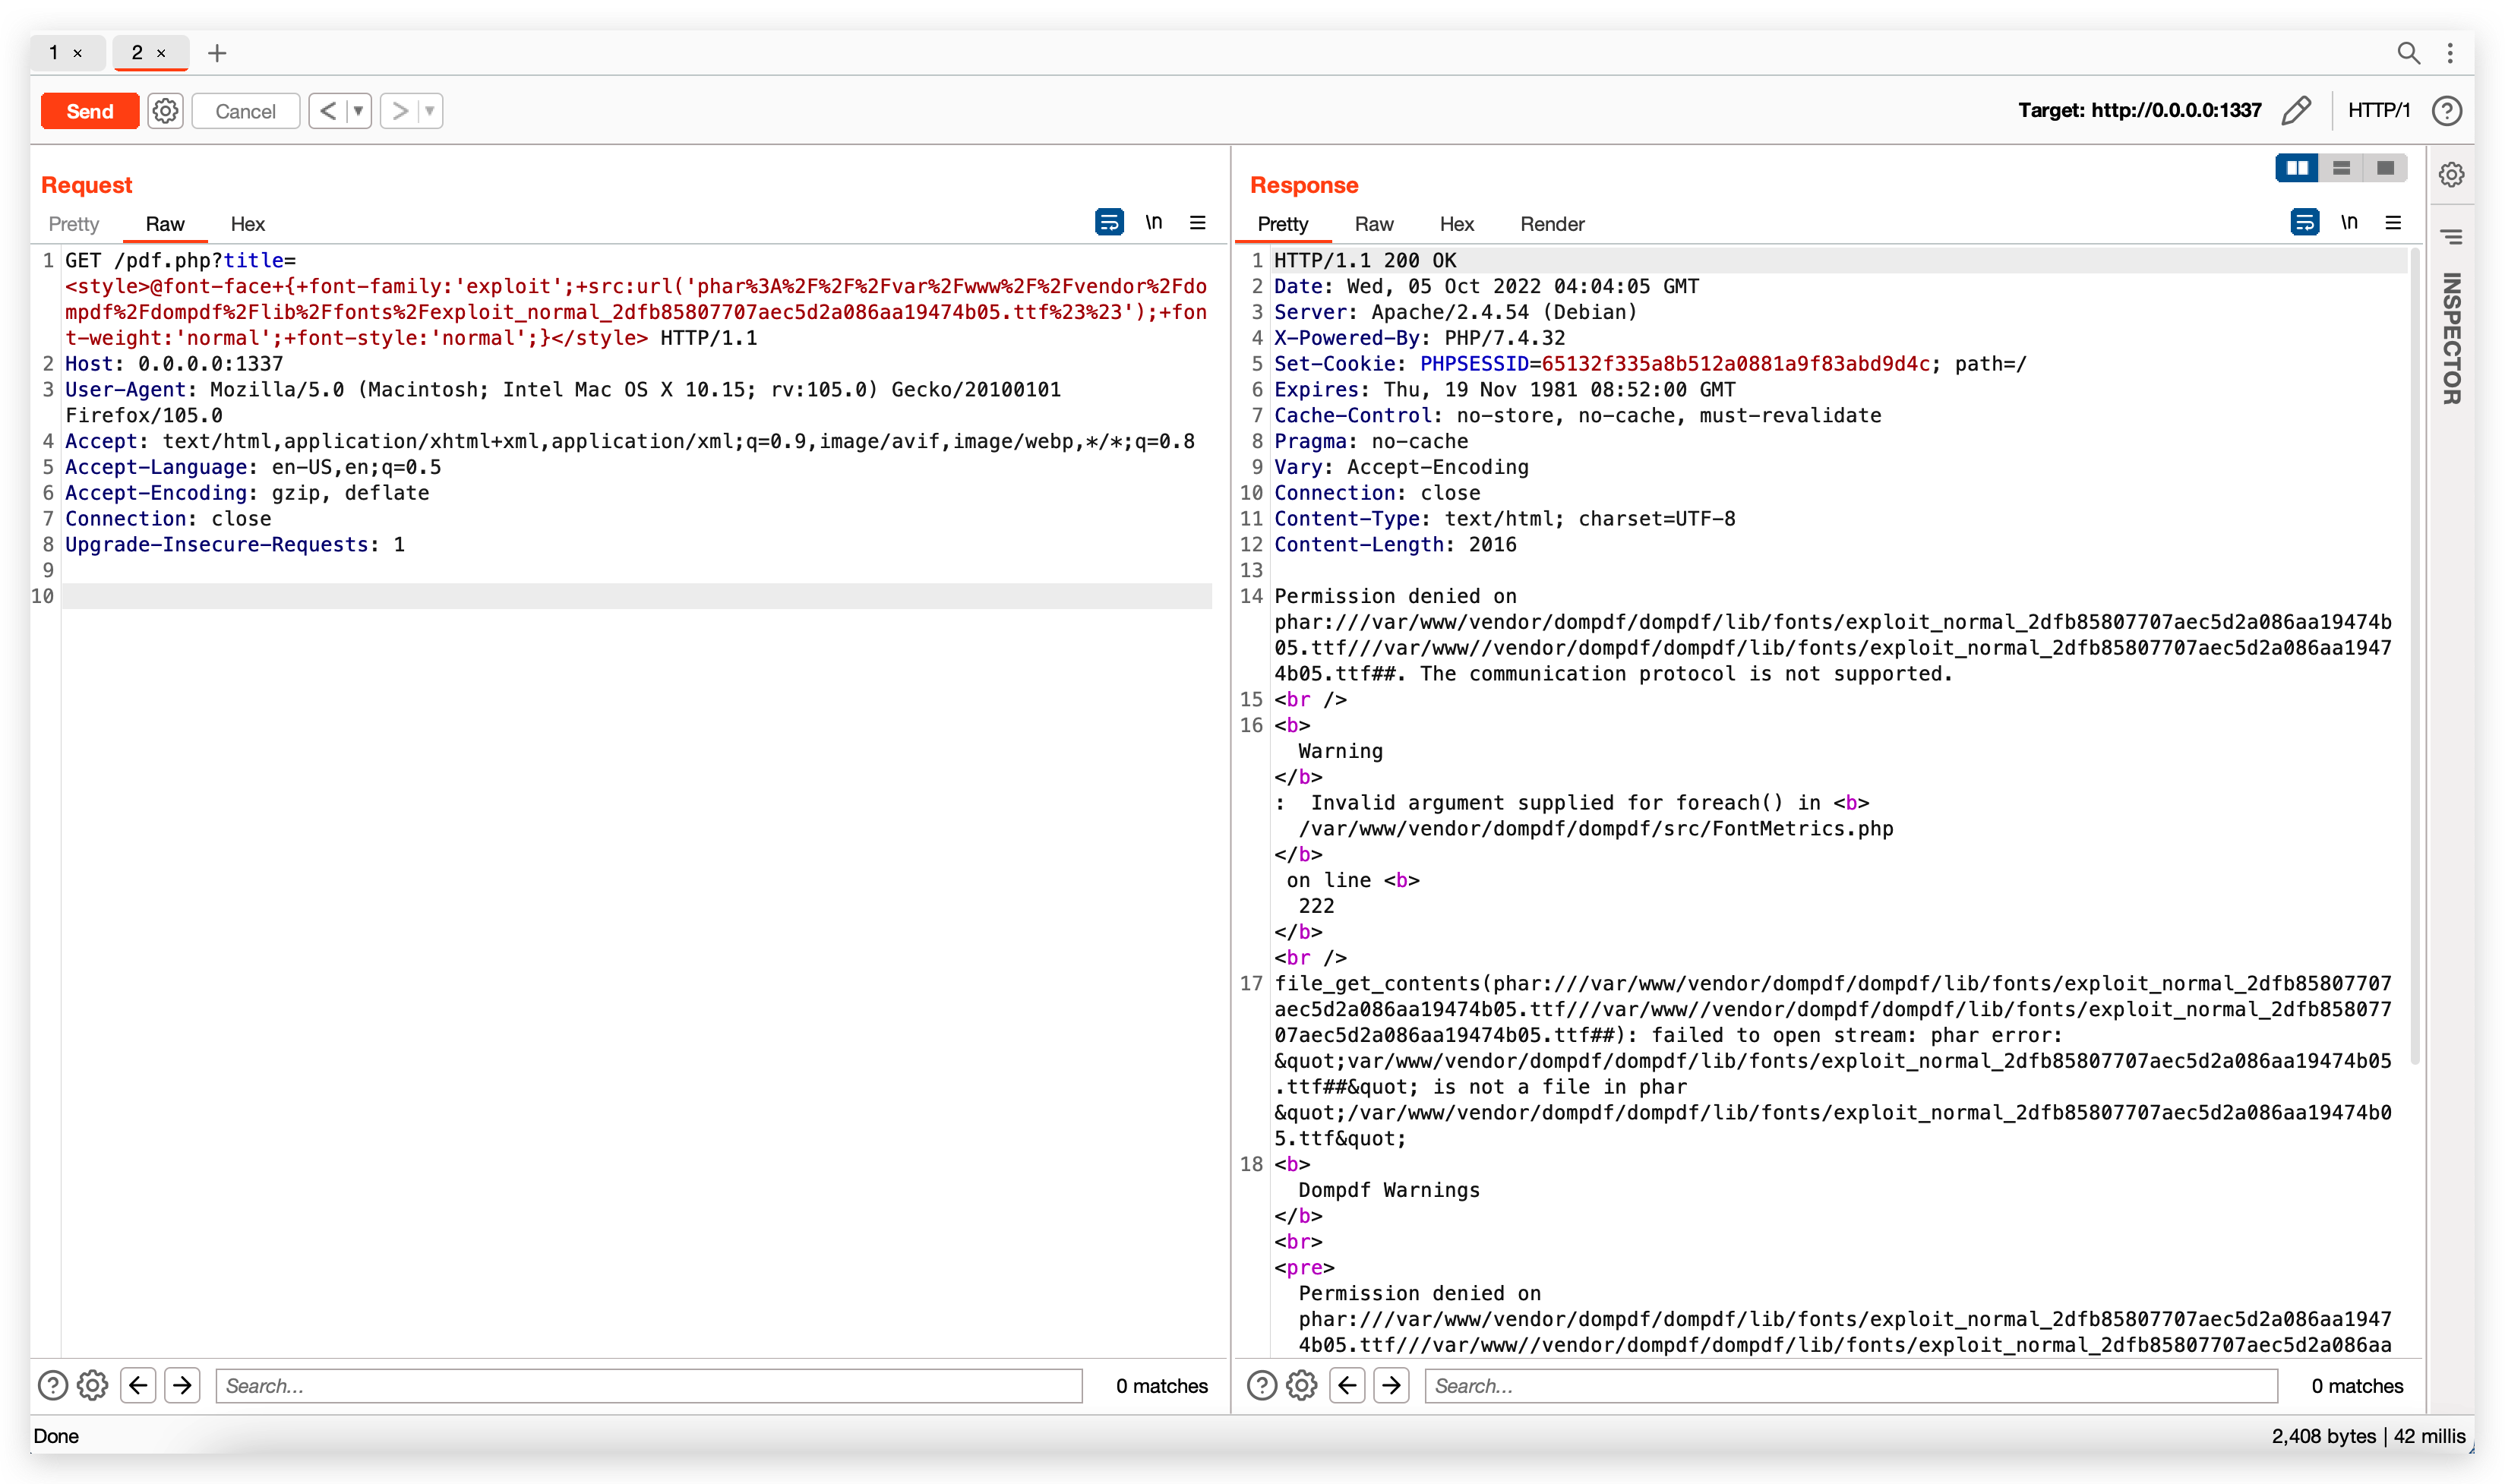Click the HTTP/1.1 200 OK status line
The image size is (2505, 1484).
coord(1365,261)
